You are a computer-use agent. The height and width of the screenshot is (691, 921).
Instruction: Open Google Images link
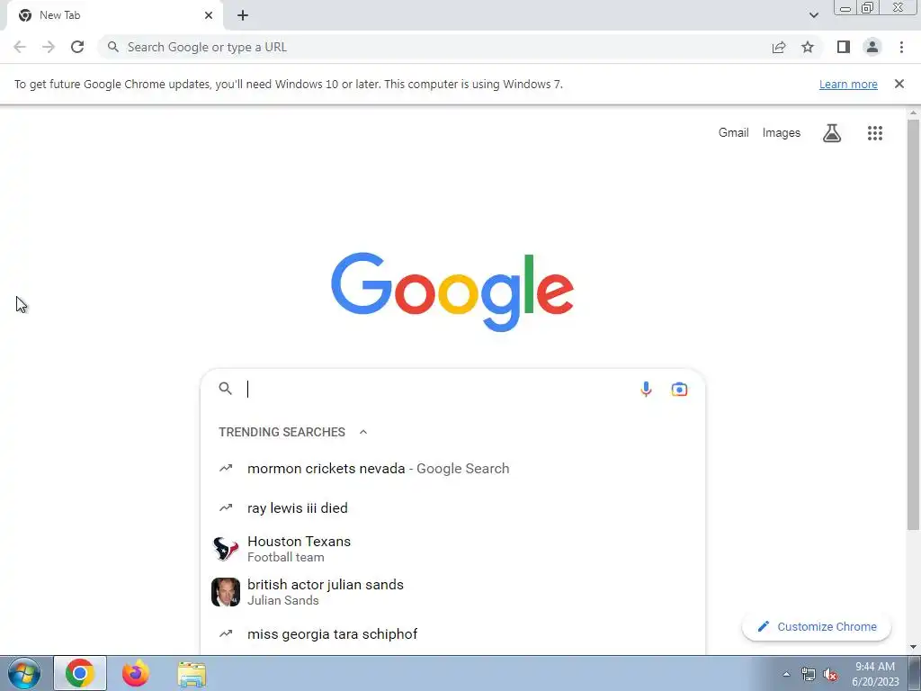pos(782,133)
